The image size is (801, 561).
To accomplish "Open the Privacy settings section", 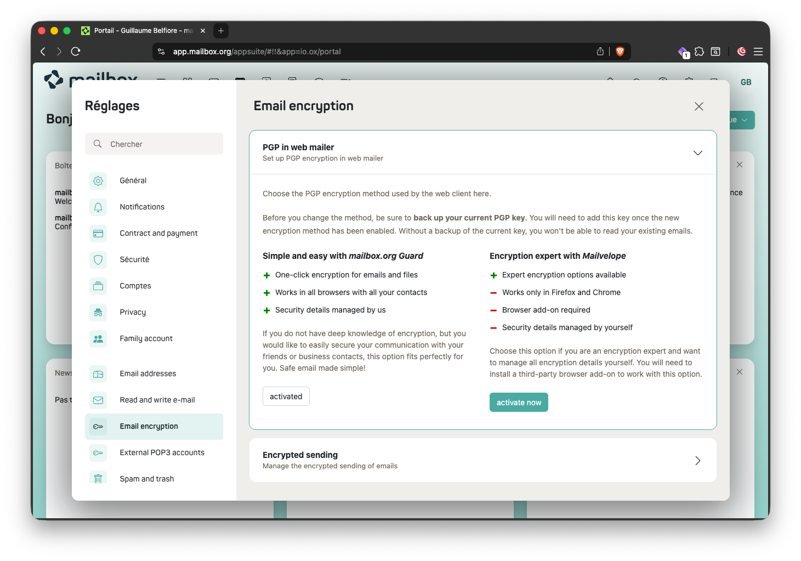I will tap(133, 312).
